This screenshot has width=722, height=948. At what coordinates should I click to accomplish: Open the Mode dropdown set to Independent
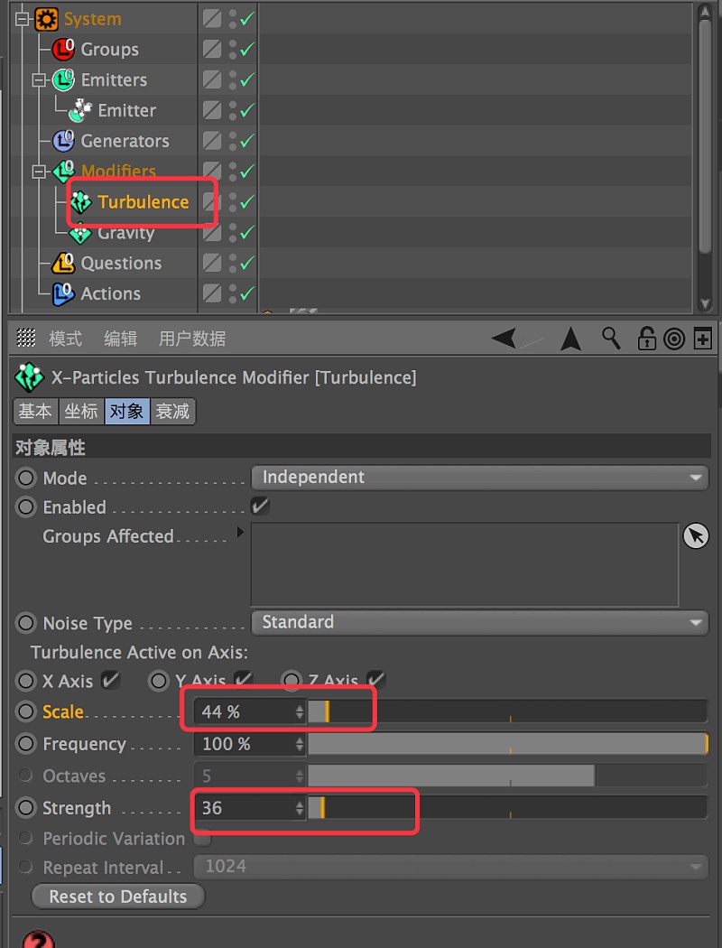(x=480, y=477)
